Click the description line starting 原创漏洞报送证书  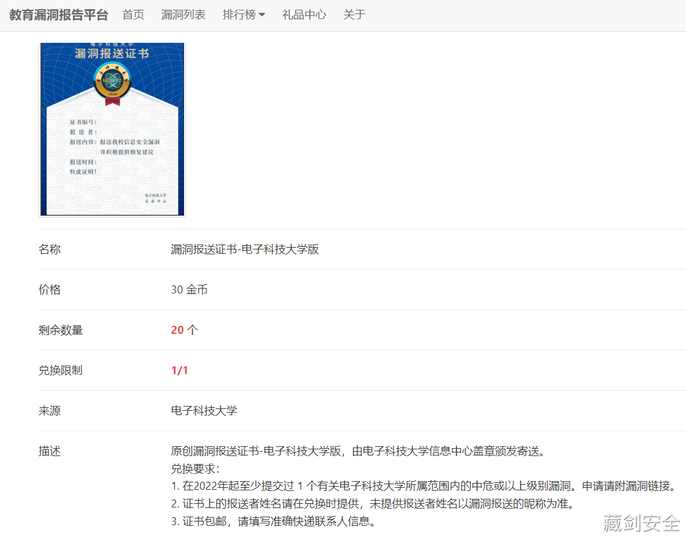tap(360, 451)
